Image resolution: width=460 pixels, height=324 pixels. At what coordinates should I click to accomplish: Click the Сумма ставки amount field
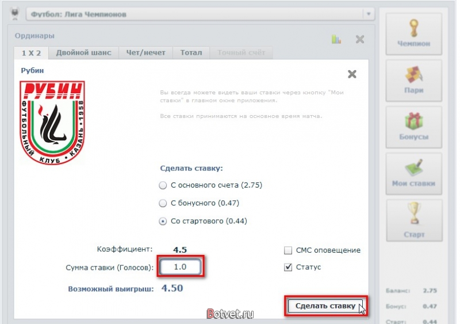(x=181, y=266)
